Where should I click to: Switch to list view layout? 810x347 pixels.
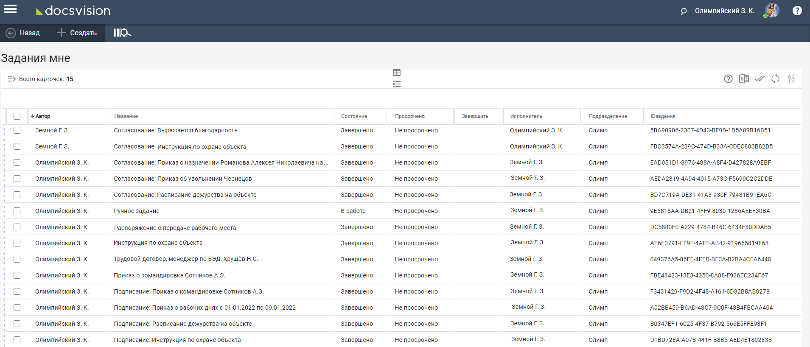pos(397,84)
